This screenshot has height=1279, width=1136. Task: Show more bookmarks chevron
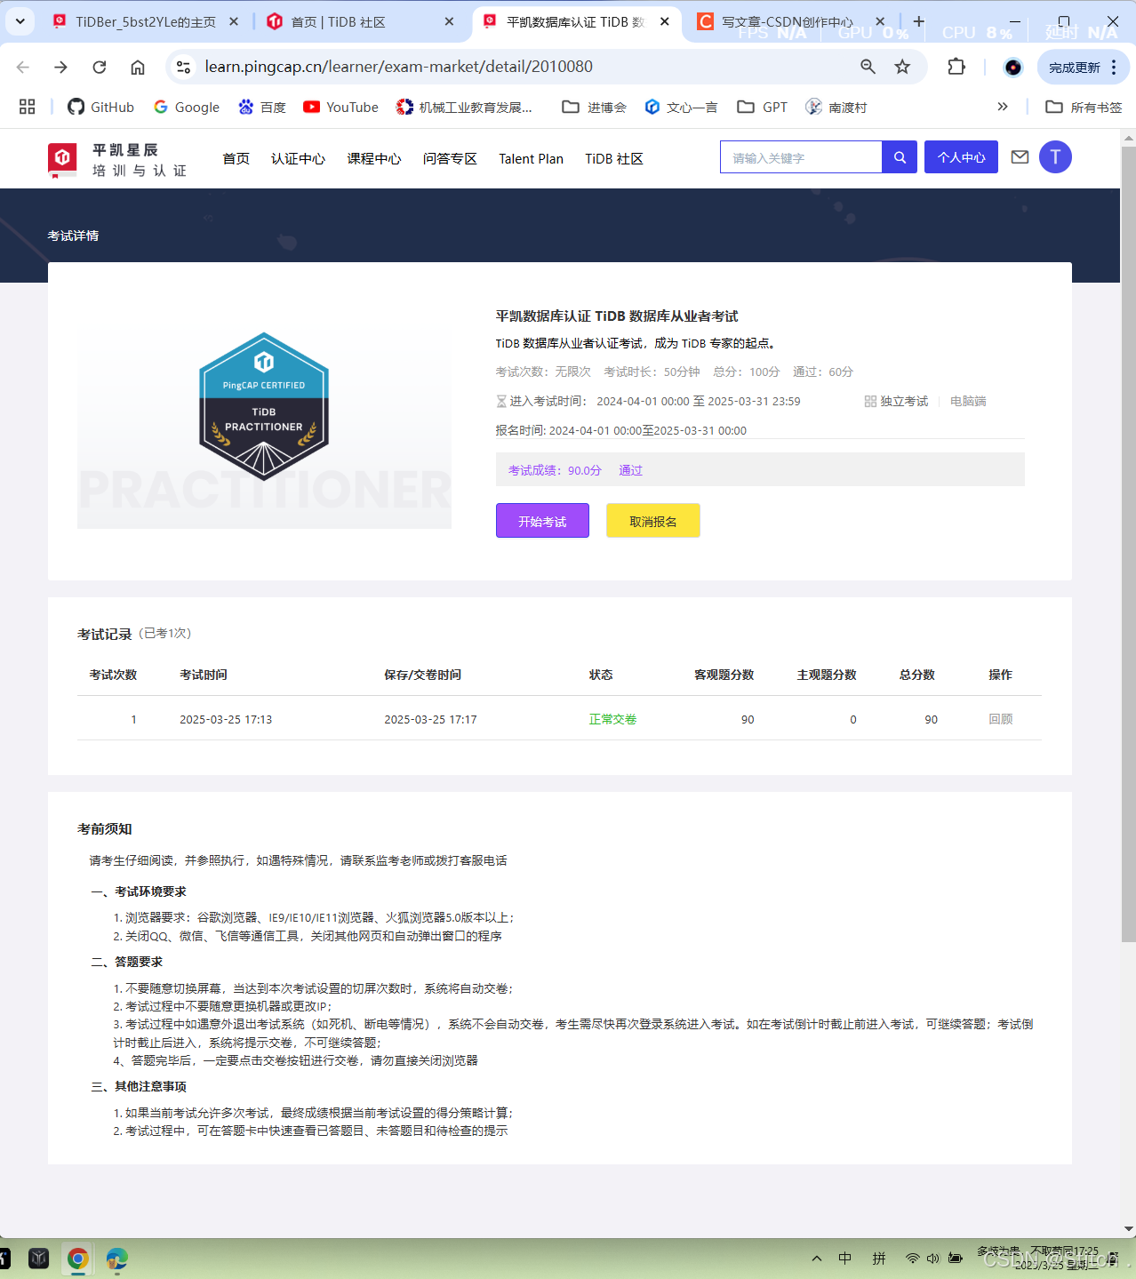1003,107
